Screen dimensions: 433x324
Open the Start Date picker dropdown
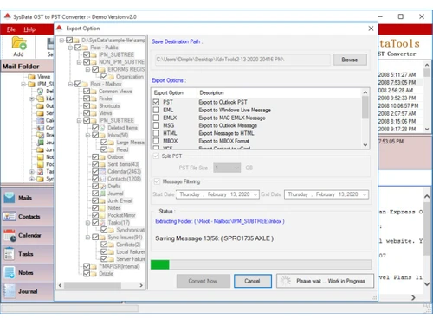tap(255, 194)
